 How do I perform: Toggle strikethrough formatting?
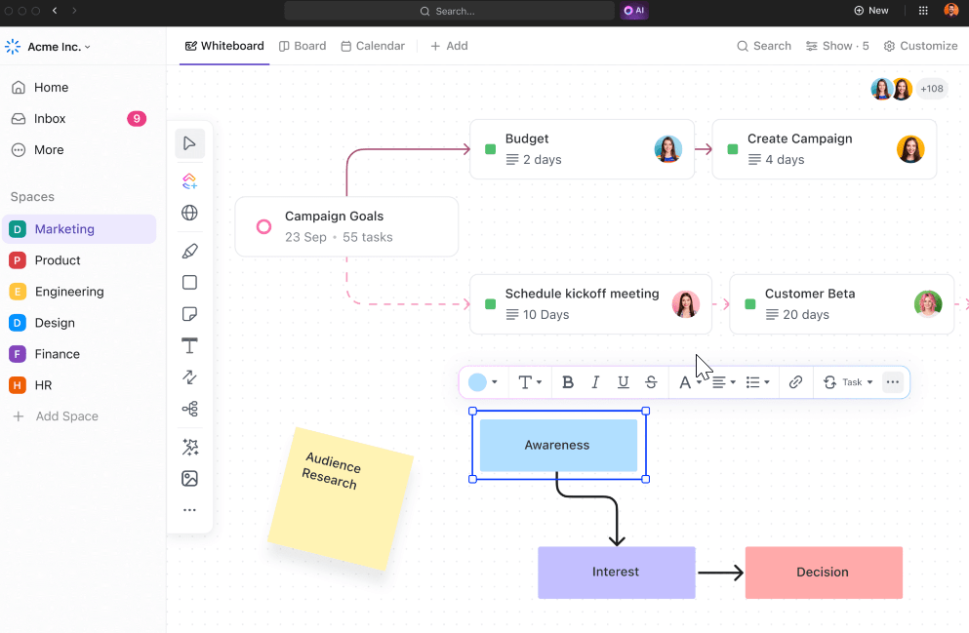(651, 382)
